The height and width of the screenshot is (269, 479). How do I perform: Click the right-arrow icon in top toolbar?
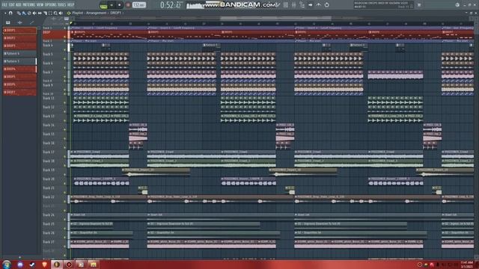pos(311,5)
